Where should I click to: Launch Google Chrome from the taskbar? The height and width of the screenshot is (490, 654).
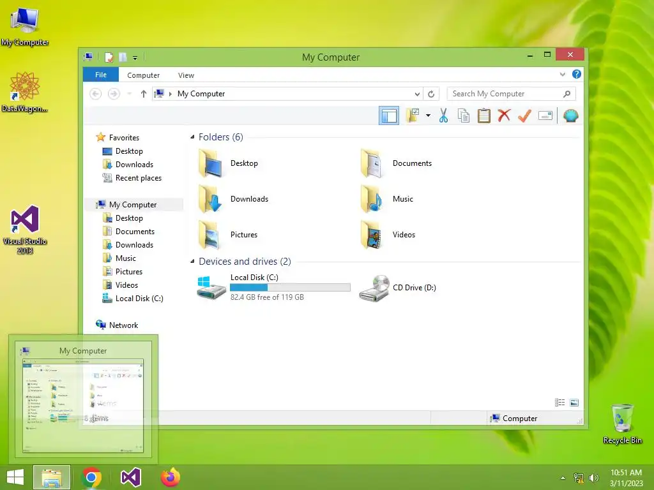pyautogui.click(x=91, y=477)
